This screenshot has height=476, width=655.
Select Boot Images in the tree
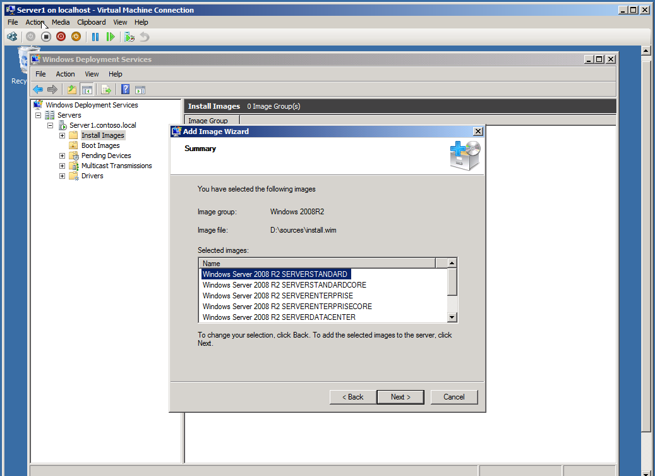100,145
